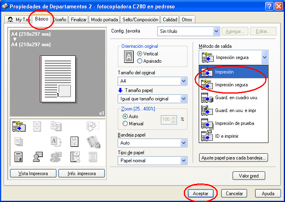Click the blue down arrow beside Tamaño papel
The image size is (285, 202).
pos(120,90)
